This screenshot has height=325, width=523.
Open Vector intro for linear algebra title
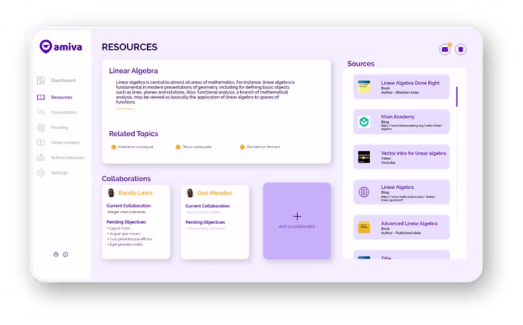pyautogui.click(x=413, y=153)
